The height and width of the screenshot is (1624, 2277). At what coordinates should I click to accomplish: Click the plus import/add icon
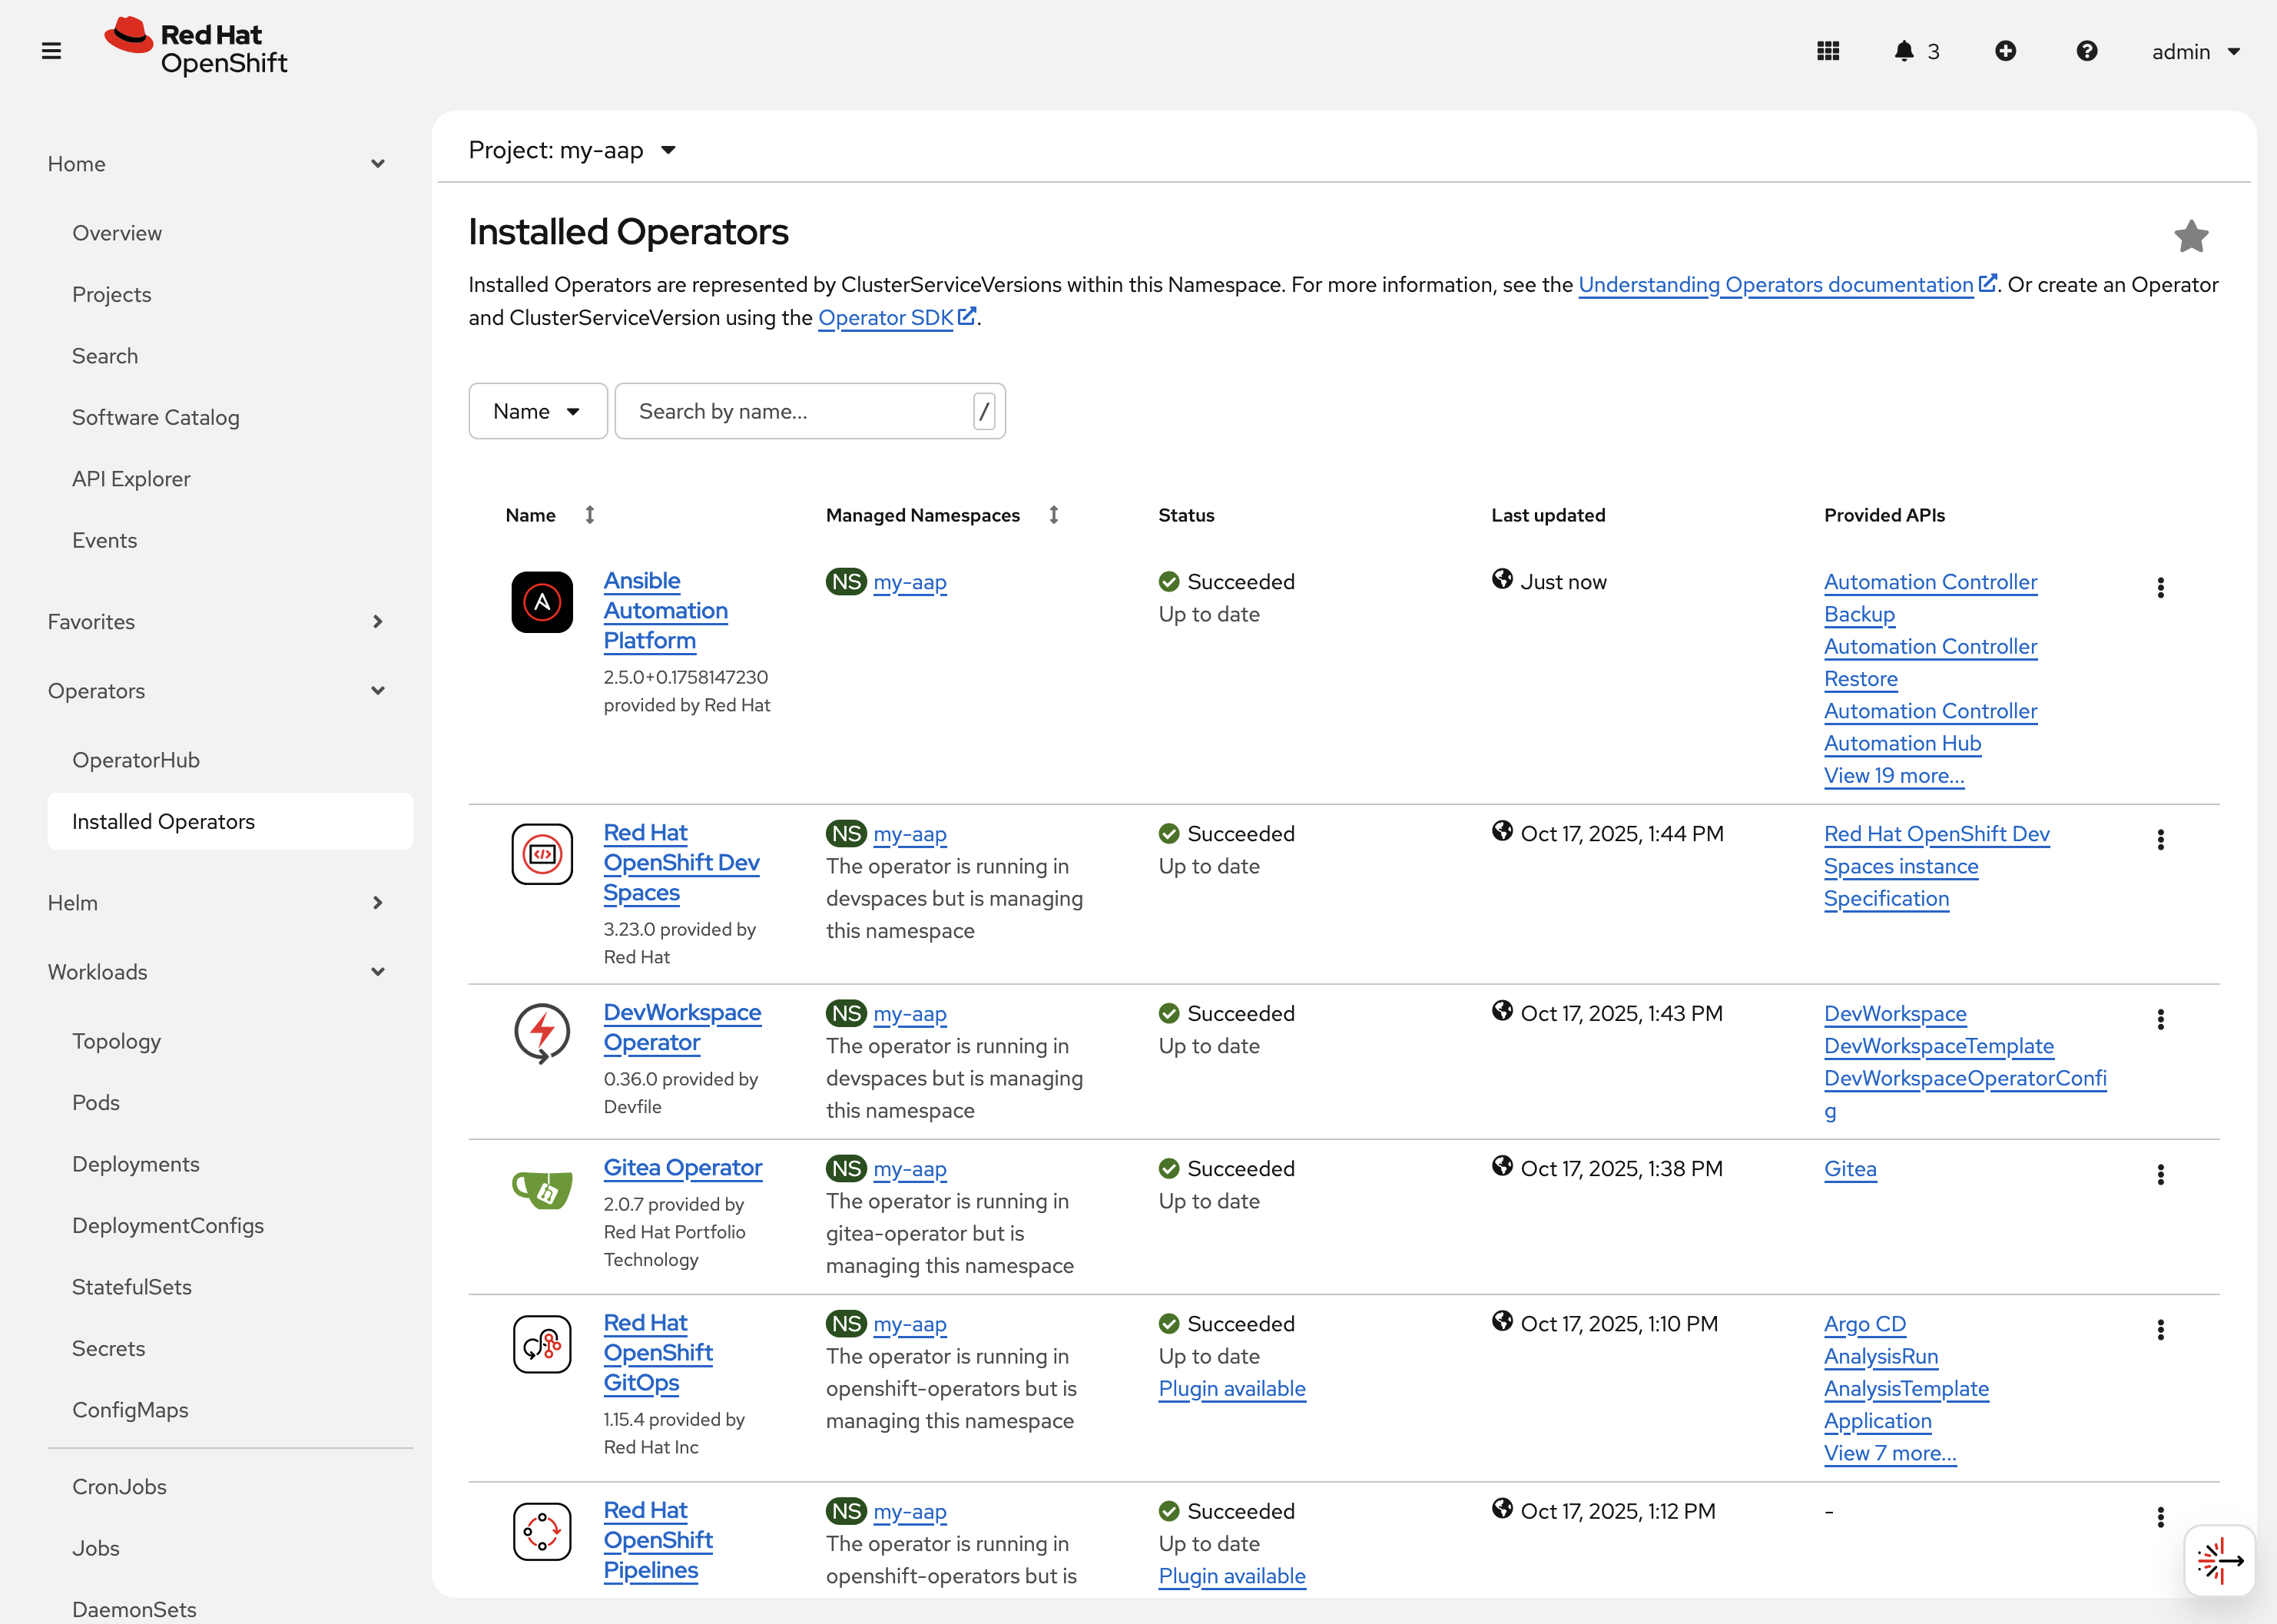click(x=2005, y=51)
